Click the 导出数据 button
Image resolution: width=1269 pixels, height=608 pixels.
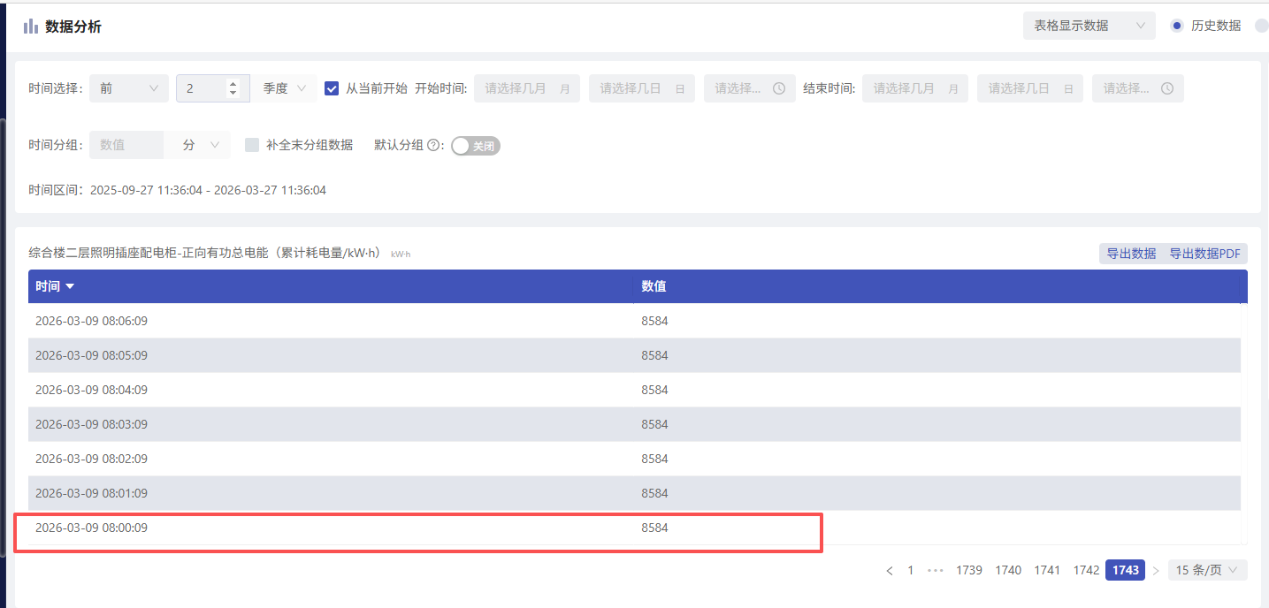coord(1131,254)
